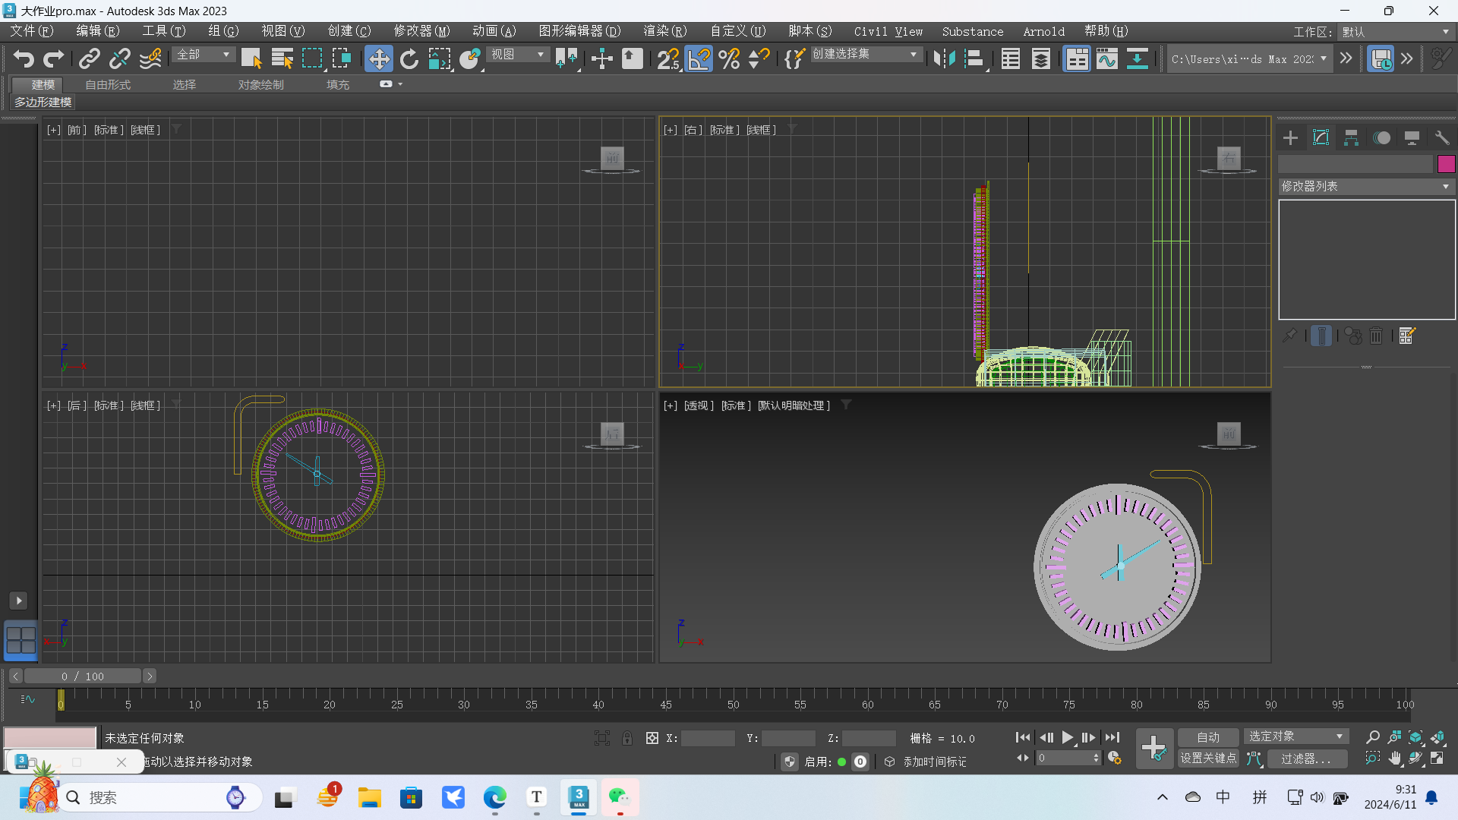Toggle Angle Snap
Image resolution: width=1458 pixels, height=820 pixels.
[699, 58]
